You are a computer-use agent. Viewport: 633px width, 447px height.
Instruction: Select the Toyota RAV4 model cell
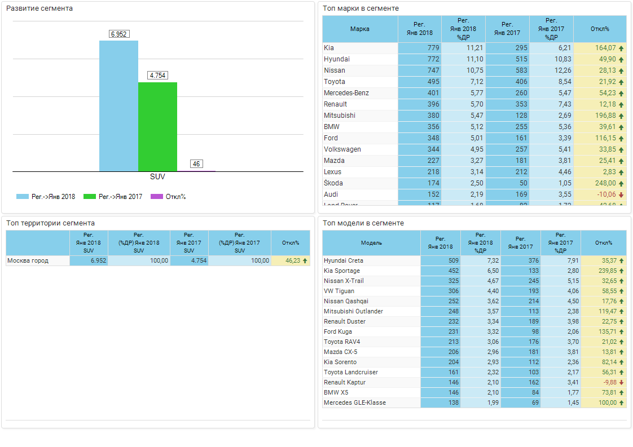coord(371,342)
